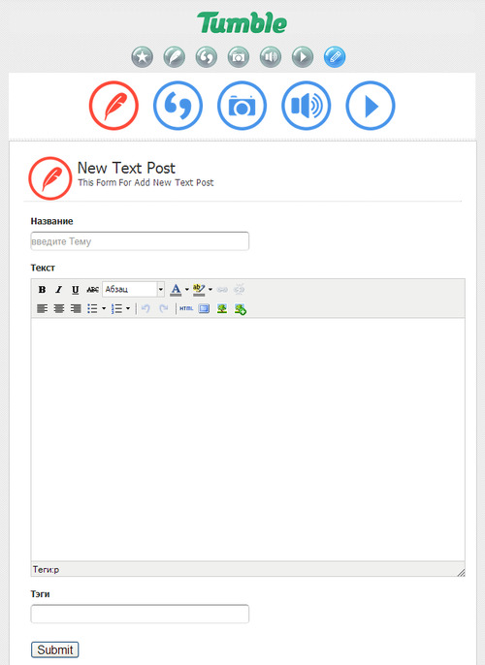Click inside the text editor body area
Screen dimensions: 485x665
pyautogui.click(x=247, y=440)
